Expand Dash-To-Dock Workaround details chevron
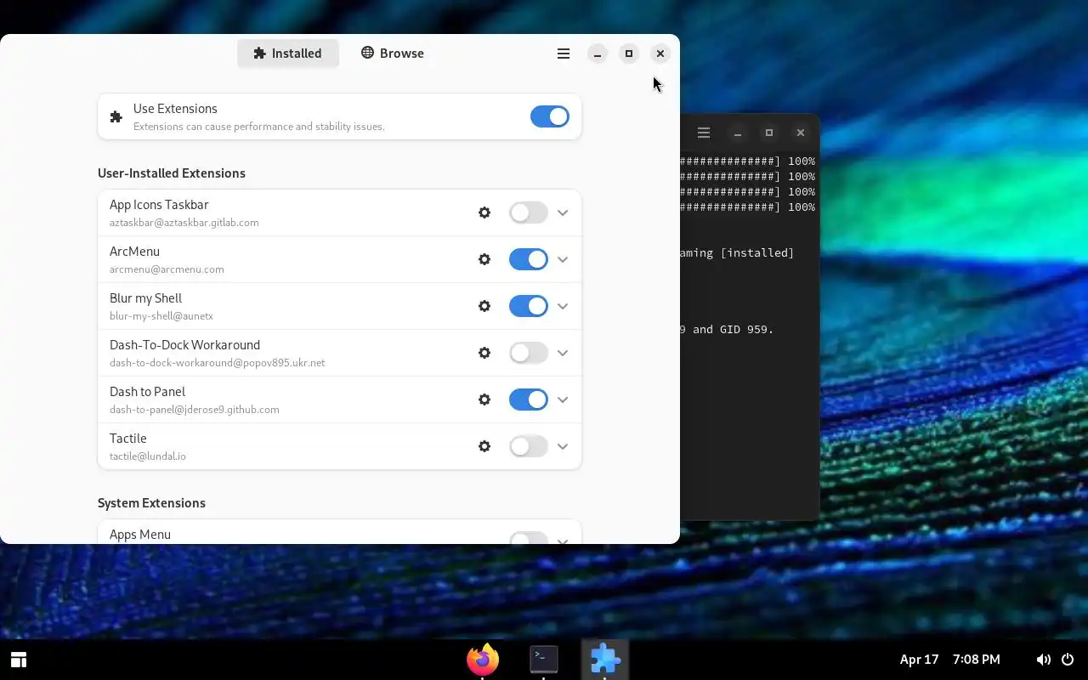 (563, 353)
